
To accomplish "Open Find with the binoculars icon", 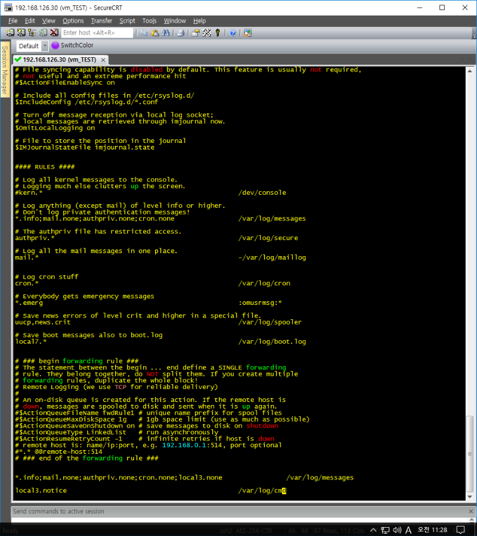I will (166, 33).
